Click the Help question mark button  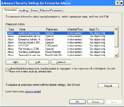click(x=117, y=3)
